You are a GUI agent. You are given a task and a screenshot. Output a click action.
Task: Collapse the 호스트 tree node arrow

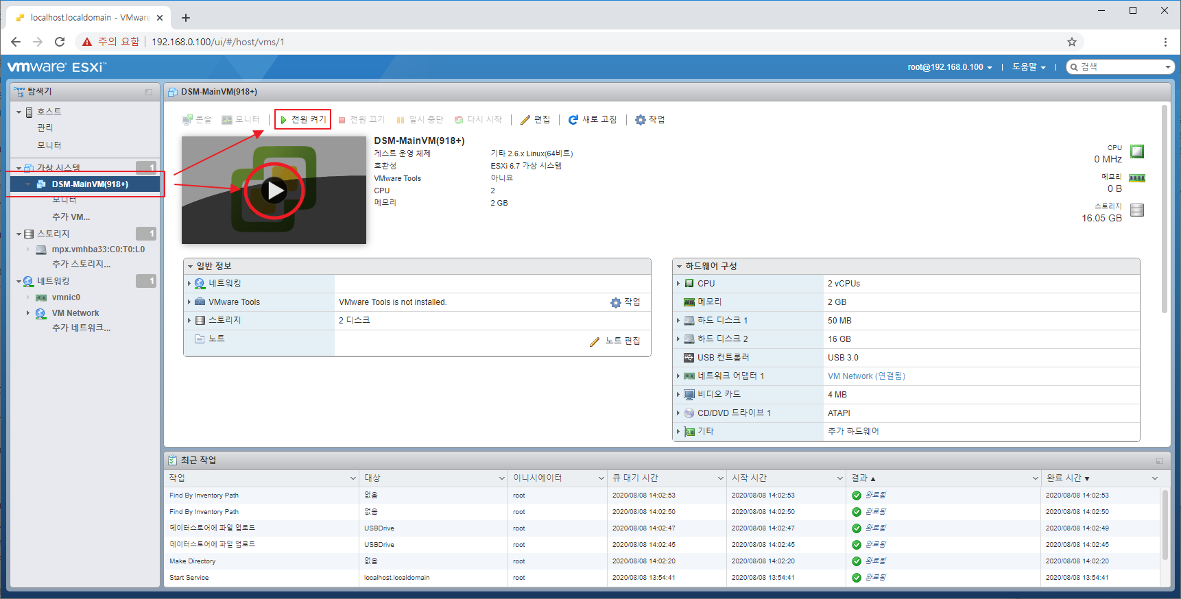pos(19,112)
